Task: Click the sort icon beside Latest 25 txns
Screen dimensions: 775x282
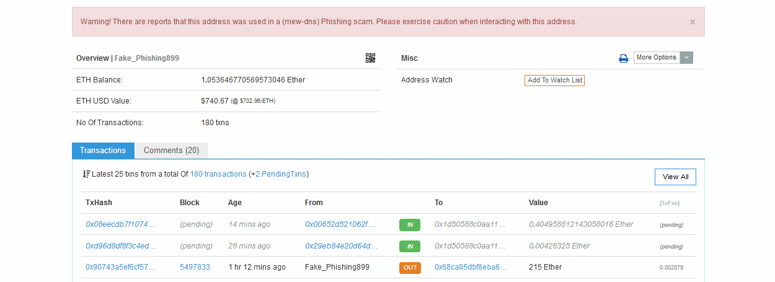Action: tap(86, 174)
